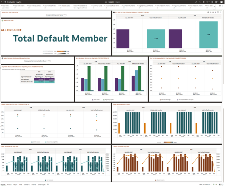Image resolution: width=230 pixels, height=188 pixels.
Task: Open the ORG Hierarchy Name filter
Action: tap(162, 7)
